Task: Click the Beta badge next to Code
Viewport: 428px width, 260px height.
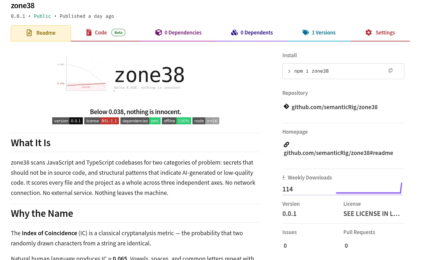Action: pyautogui.click(x=118, y=33)
